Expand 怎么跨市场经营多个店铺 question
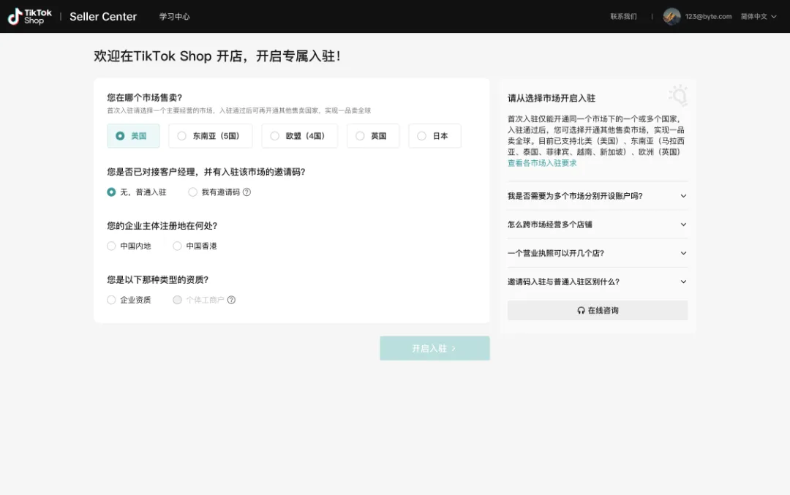 pos(597,224)
